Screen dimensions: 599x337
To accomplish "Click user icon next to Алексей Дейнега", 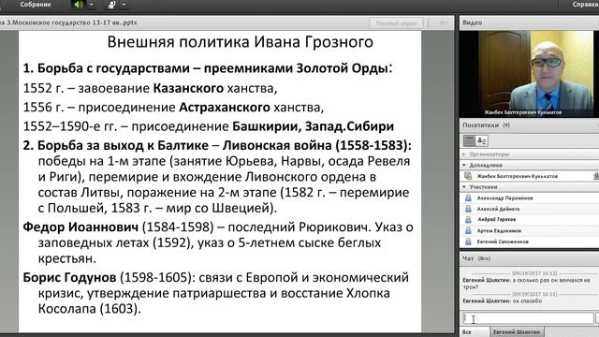I will [x=468, y=209].
